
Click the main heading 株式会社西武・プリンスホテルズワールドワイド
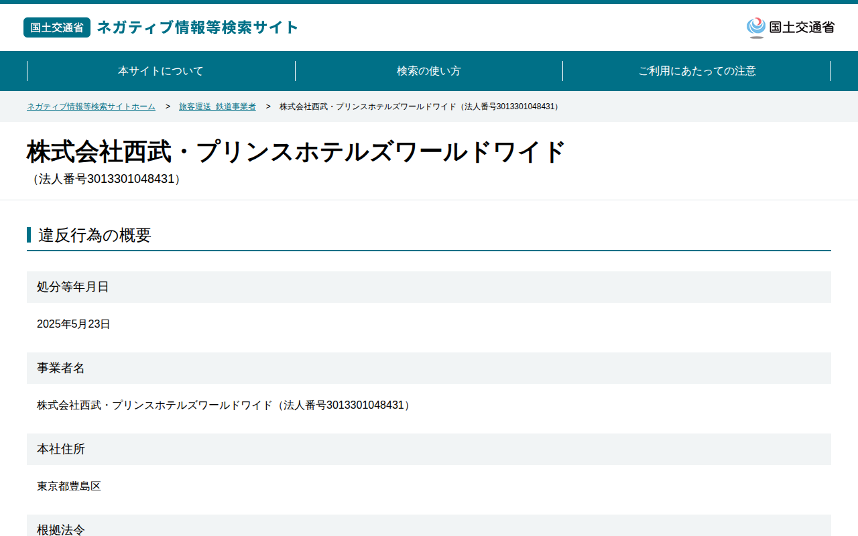297,152
